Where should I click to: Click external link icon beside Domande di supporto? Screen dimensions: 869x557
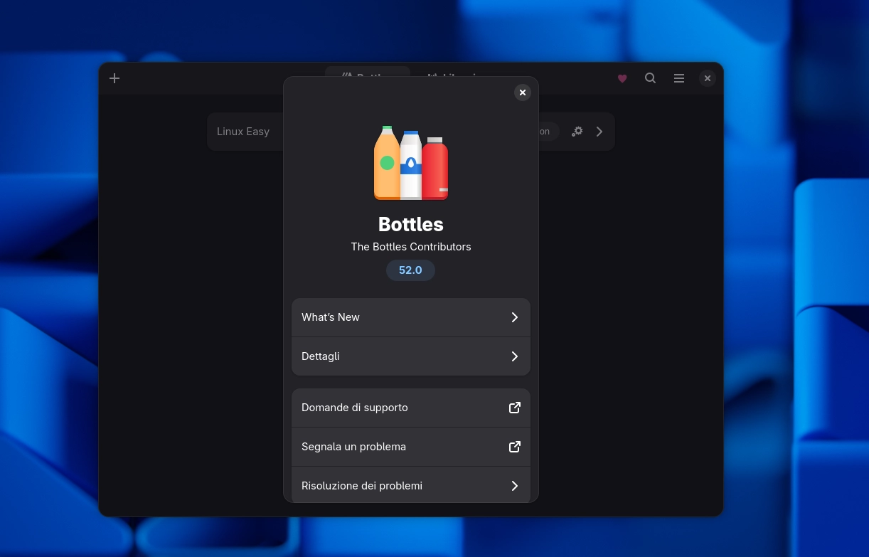pos(514,408)
